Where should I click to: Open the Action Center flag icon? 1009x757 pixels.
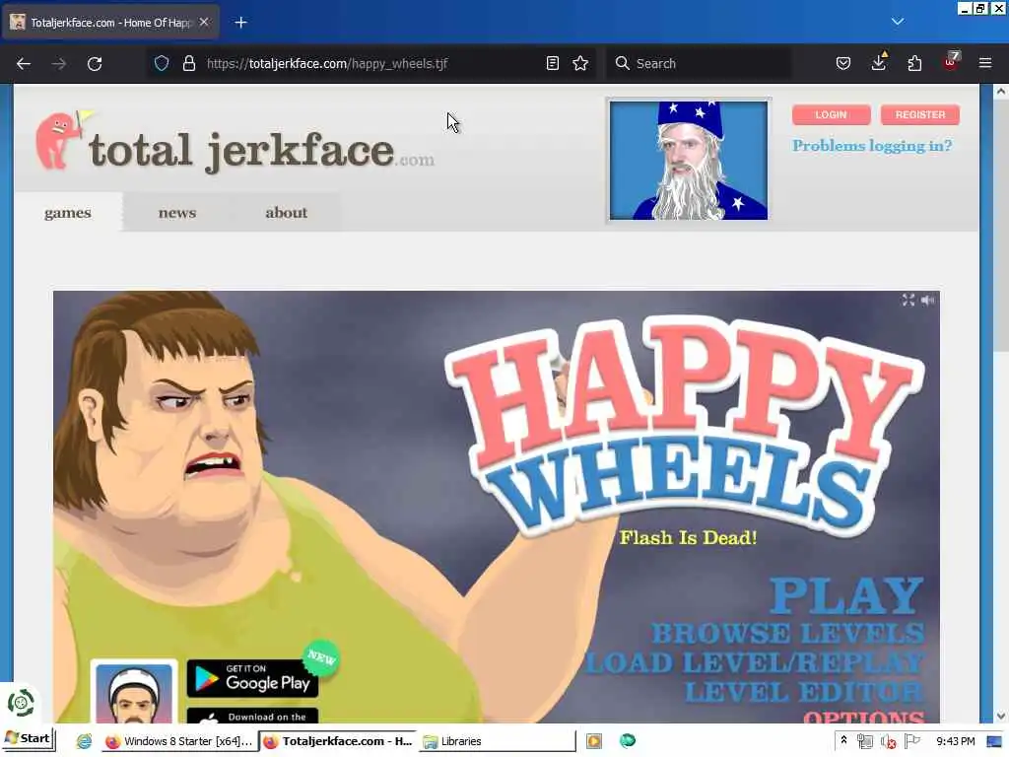912,741
